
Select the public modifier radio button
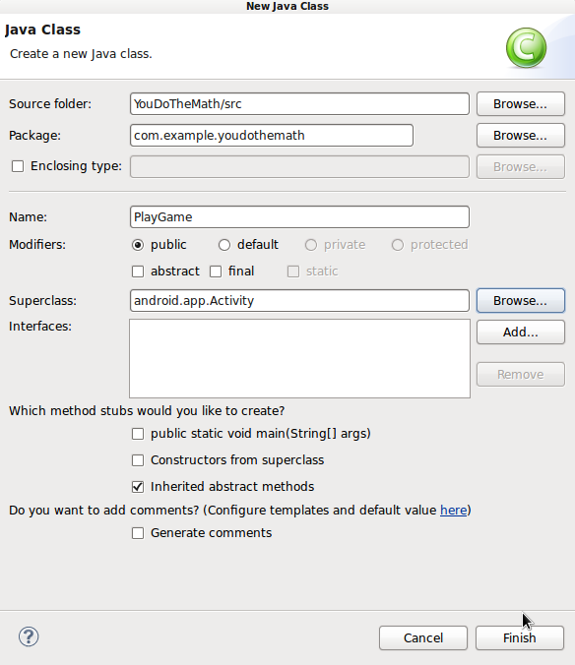pyautogui.click(x=138, y=245)
